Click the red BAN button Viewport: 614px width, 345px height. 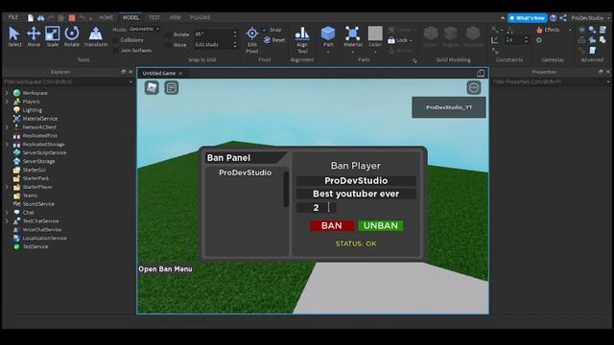332,226
